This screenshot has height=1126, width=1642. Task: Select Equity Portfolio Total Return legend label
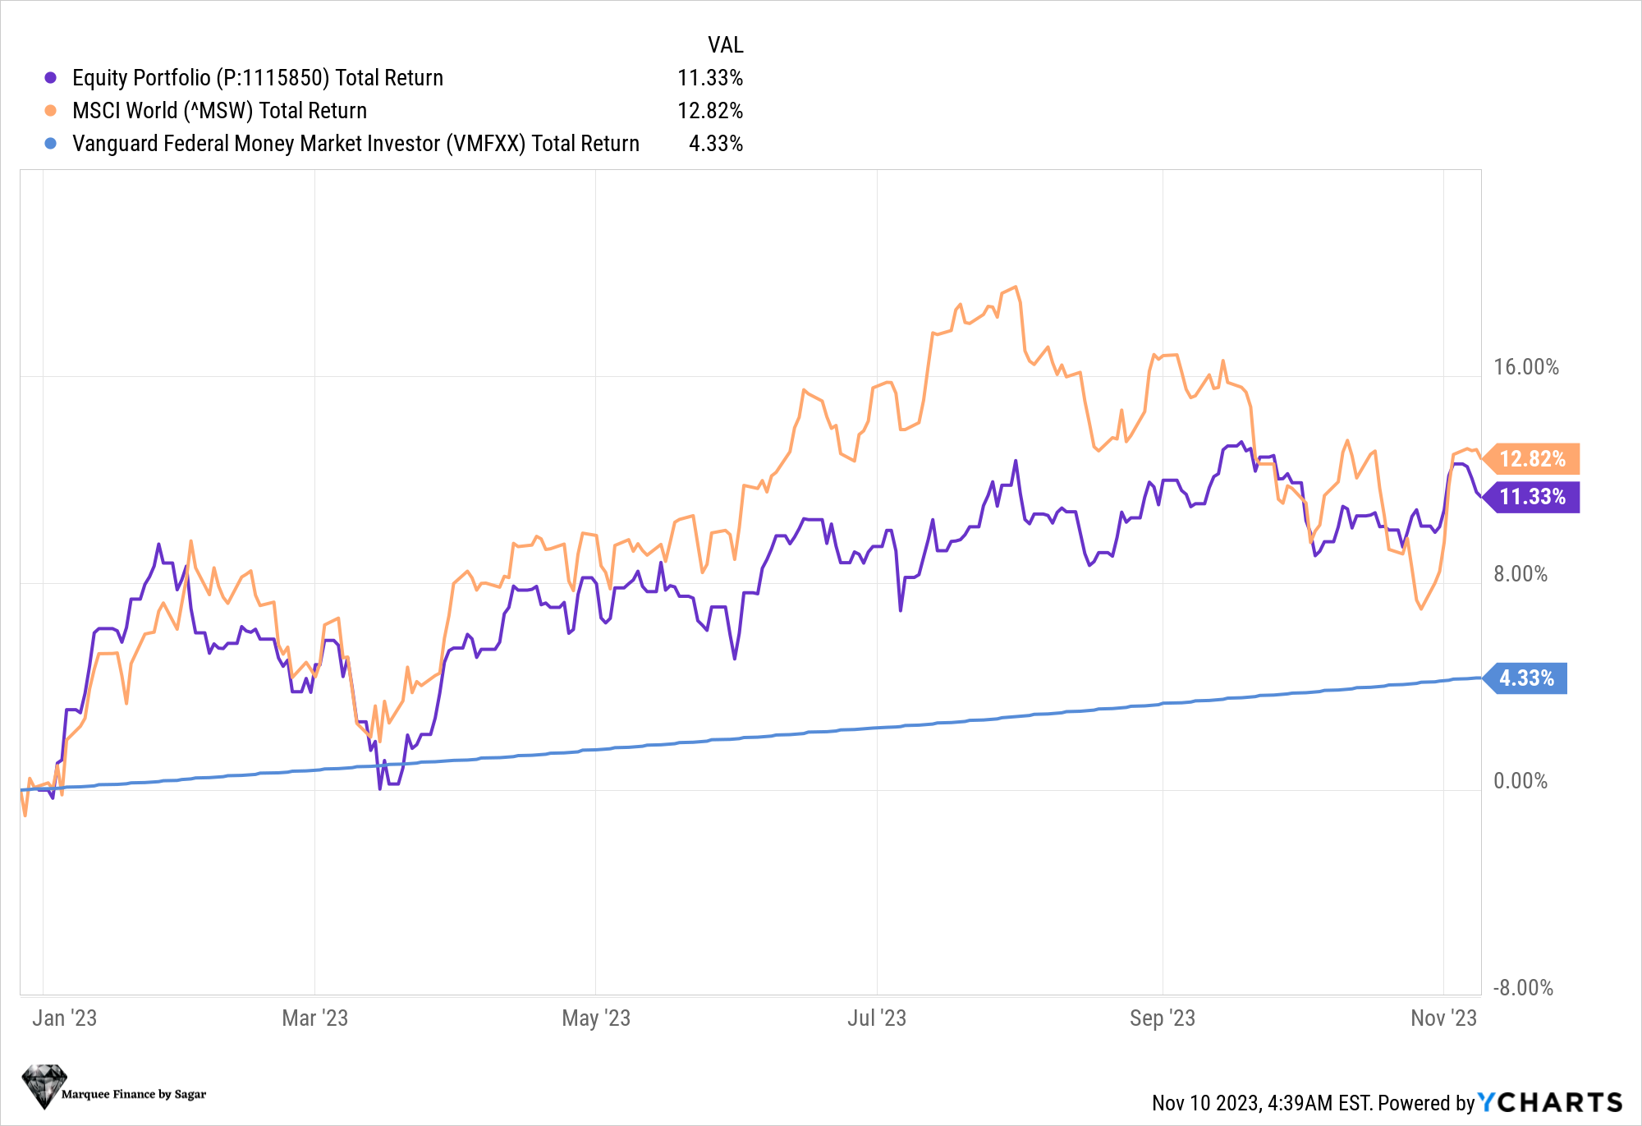click(258, 78)
